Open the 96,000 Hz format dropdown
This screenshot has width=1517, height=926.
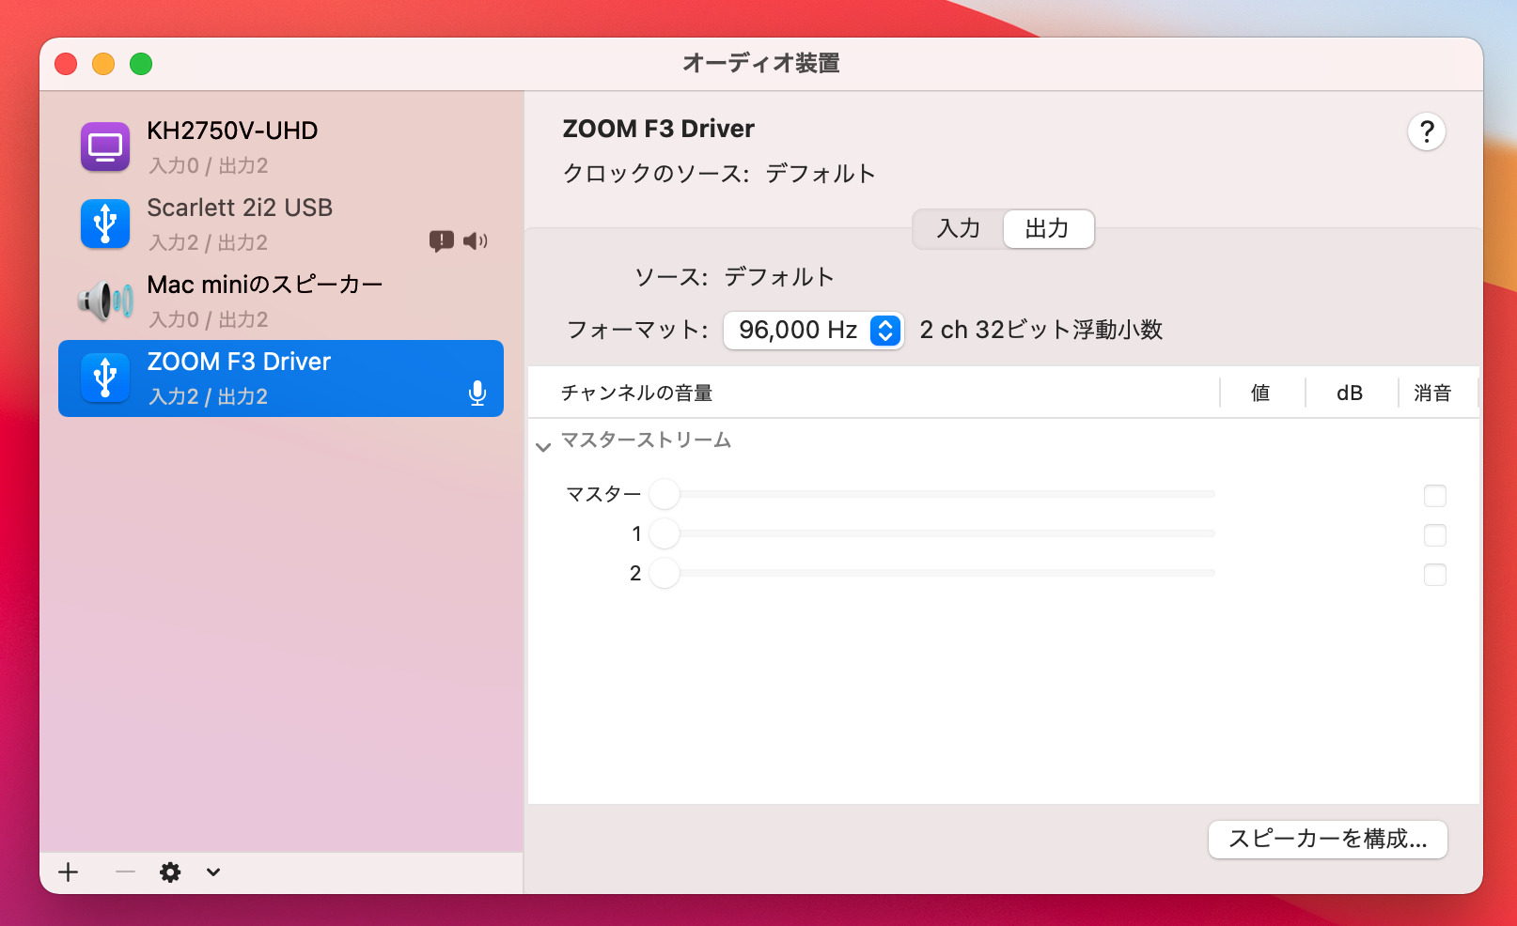click(x=814, y=331)
